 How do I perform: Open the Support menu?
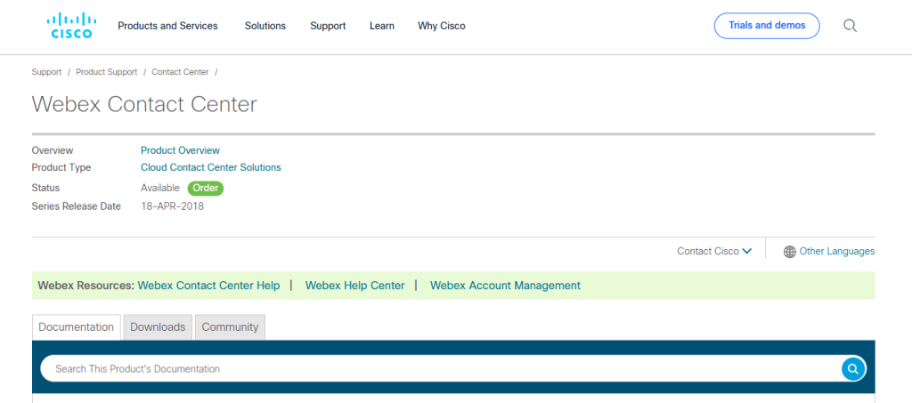[328, 26]
